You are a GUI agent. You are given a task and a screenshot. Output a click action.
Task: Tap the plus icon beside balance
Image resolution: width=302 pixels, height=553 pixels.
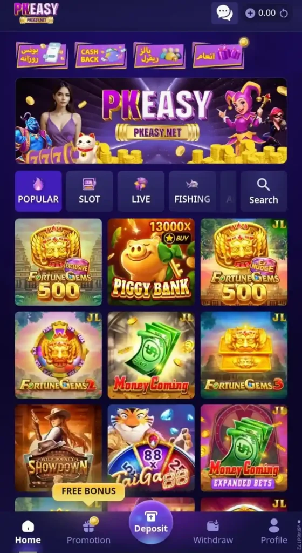pos(250,14)
